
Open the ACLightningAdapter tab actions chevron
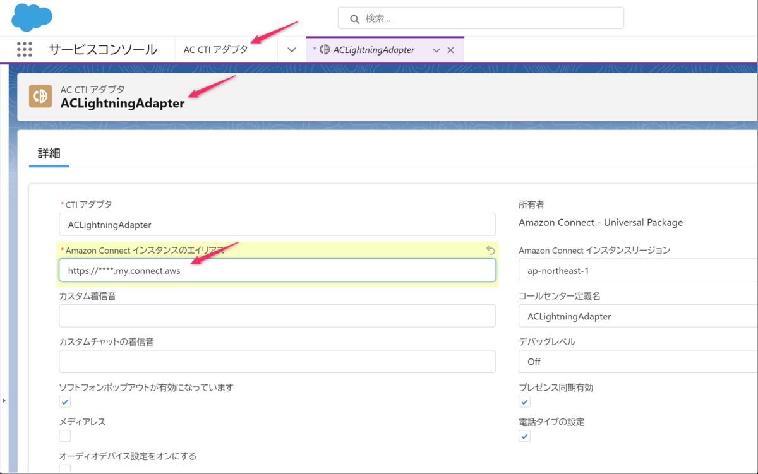[436, 50]
